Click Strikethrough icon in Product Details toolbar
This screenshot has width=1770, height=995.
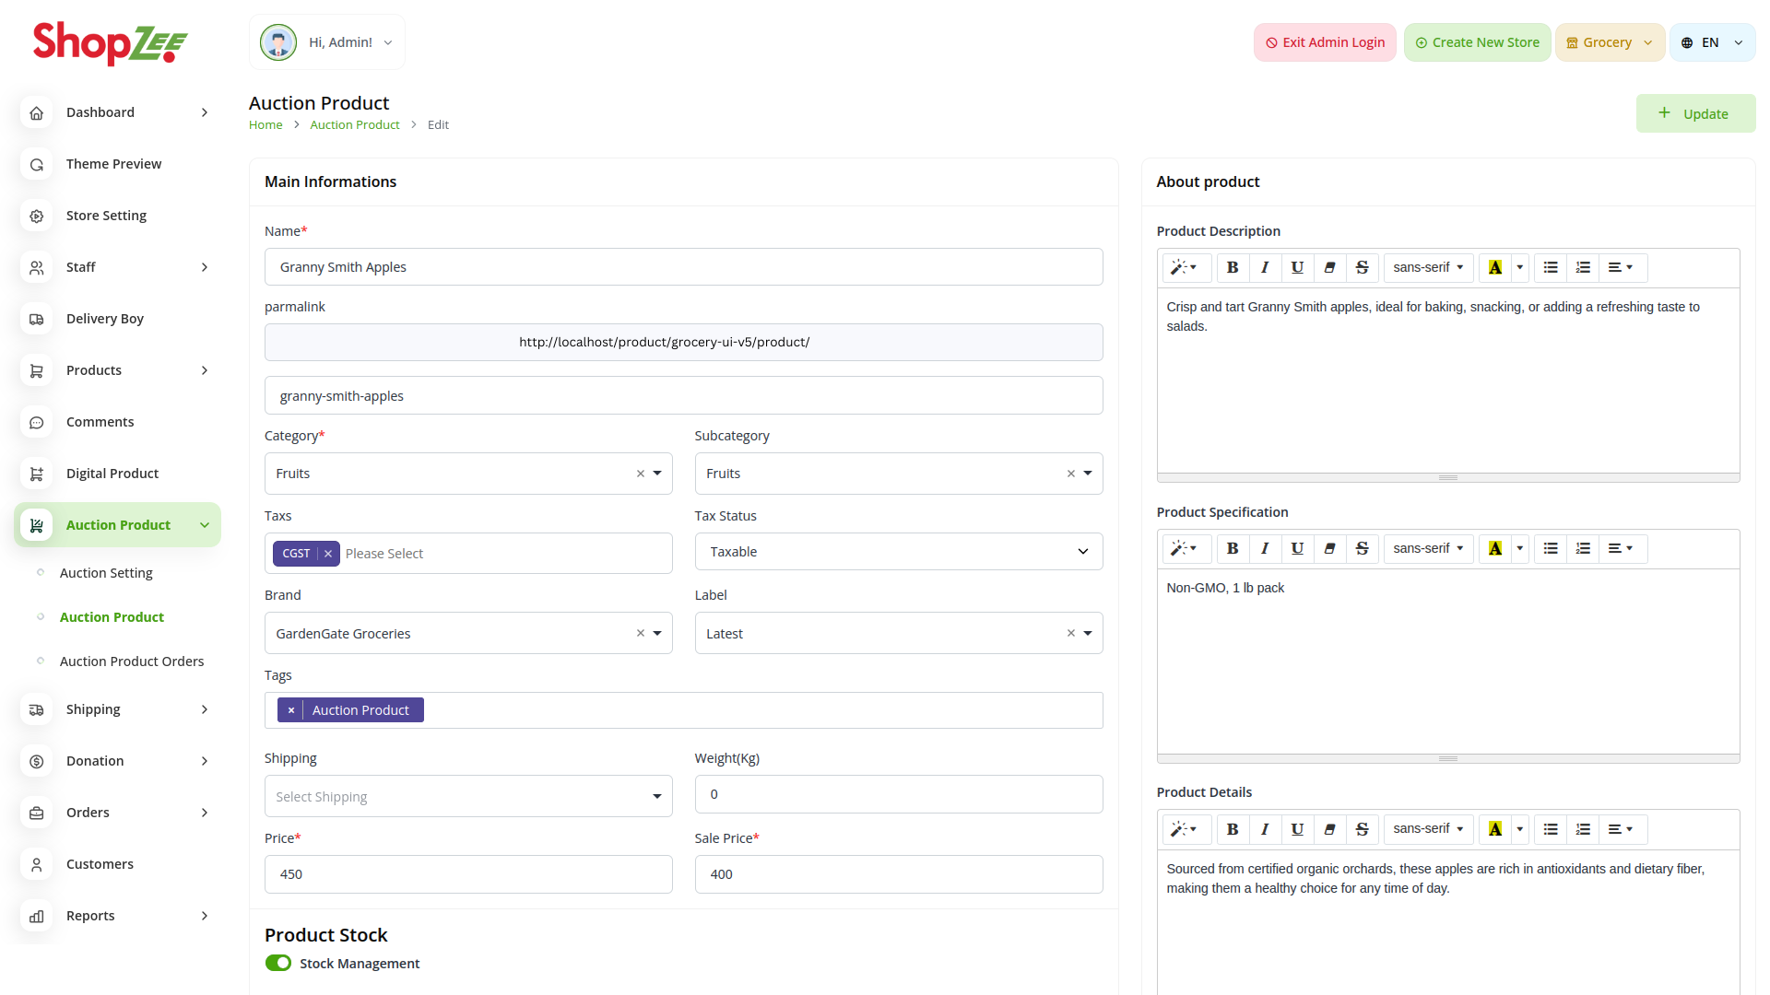1362,829
